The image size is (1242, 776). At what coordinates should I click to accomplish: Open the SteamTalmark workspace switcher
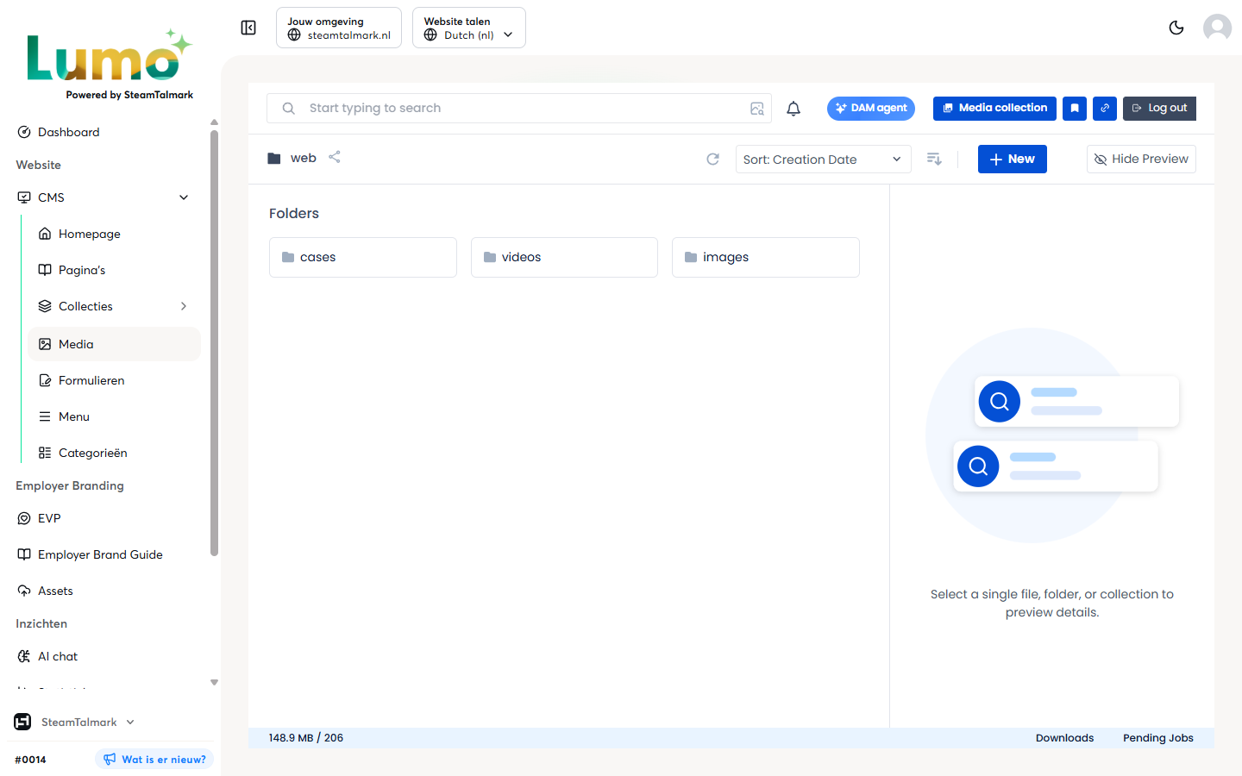[x=75, y=722]
